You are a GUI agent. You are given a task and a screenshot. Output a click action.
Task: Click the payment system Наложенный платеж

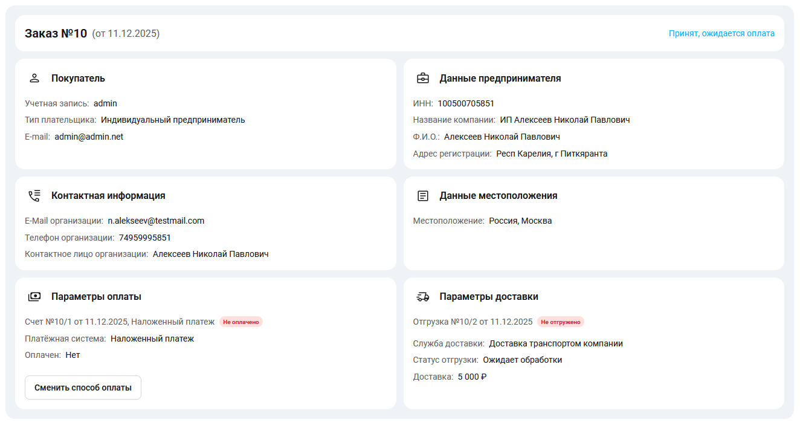point(151,338)
